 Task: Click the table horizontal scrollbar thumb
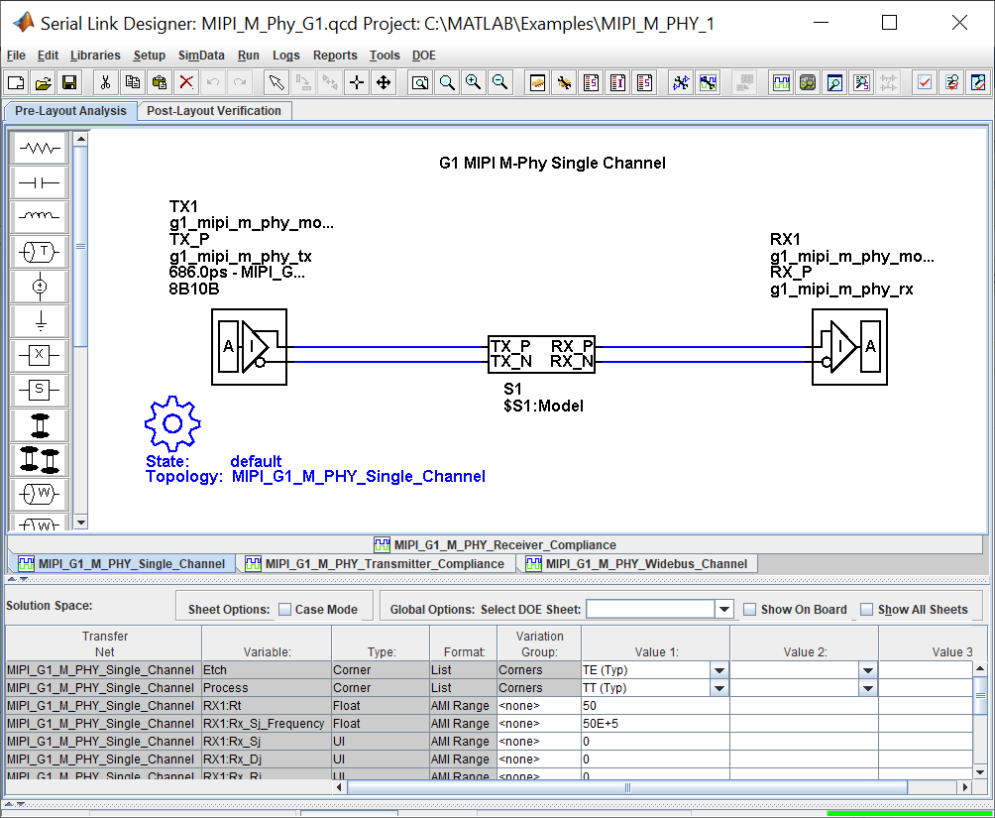click(627, 787)
